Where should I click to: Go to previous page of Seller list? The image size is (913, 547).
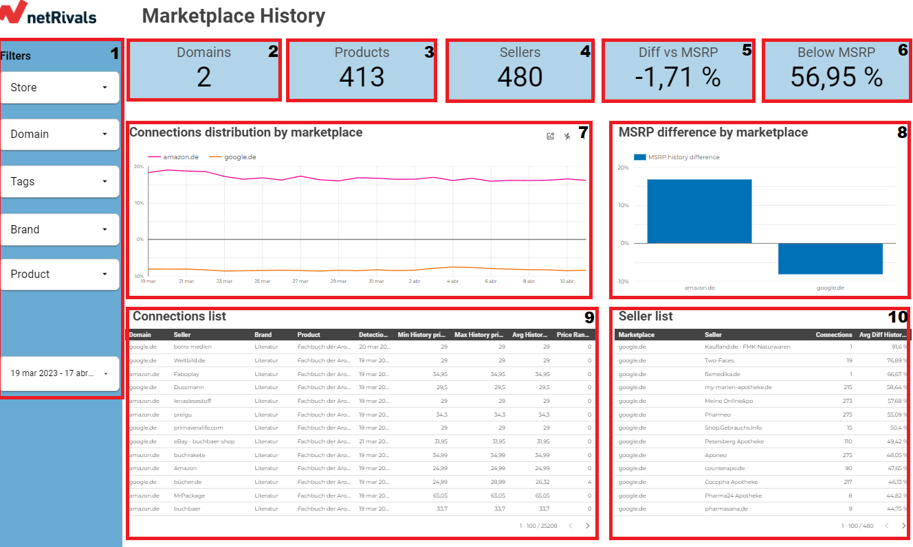(x=886, y=526)
